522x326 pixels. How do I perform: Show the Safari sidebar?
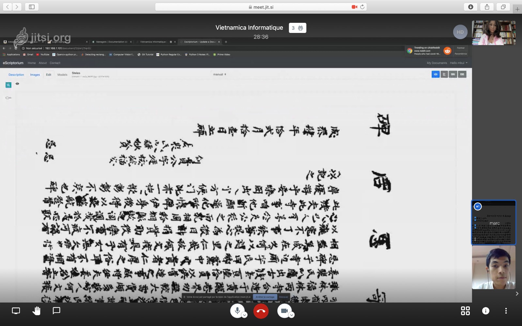pyautogui.click(x=32, y=7)
